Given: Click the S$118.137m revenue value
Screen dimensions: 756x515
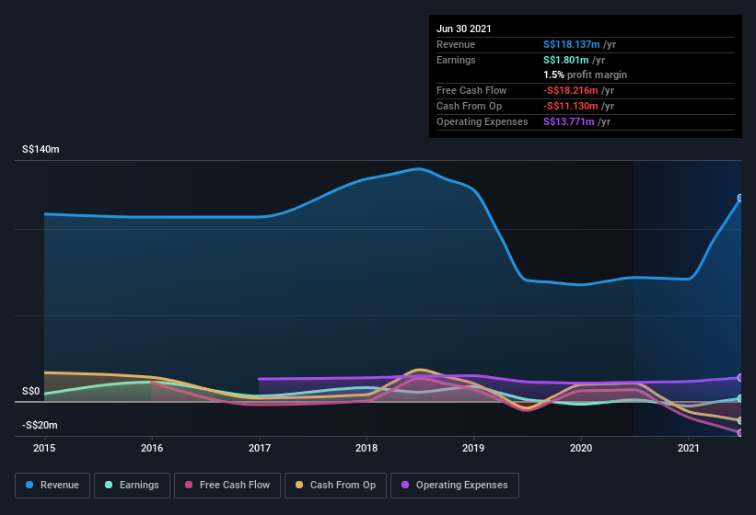Looking at the screenshot, I should coord(571,44).
